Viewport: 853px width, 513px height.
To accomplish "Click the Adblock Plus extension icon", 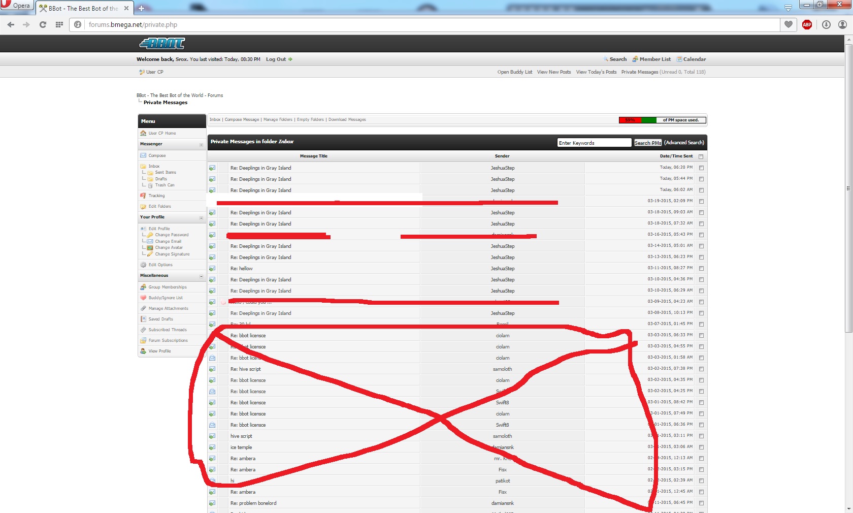I will click(x=807, y=24).
